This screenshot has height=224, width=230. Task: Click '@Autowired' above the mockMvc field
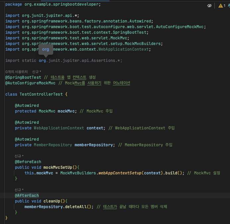[x=27, y=106]
